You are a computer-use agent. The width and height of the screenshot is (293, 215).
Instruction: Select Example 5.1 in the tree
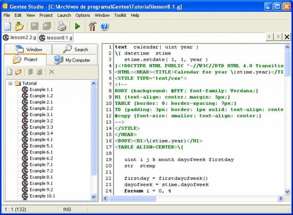(41, 146)
